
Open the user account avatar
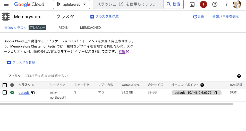237,4
